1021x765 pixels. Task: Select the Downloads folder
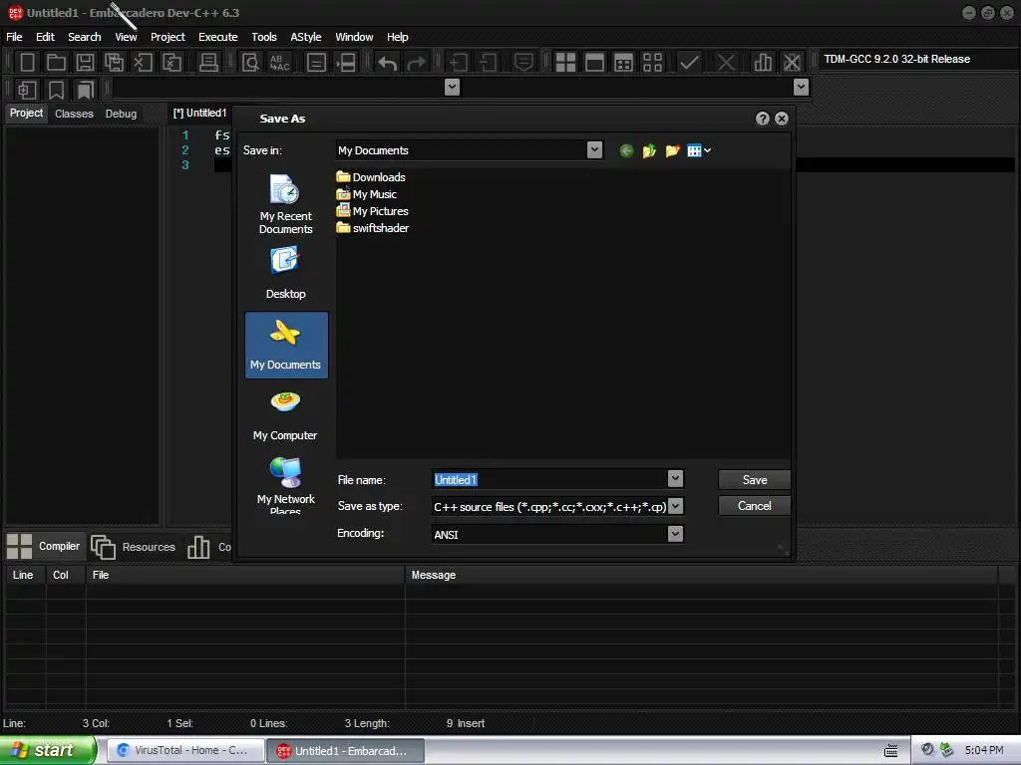(371, 177)
